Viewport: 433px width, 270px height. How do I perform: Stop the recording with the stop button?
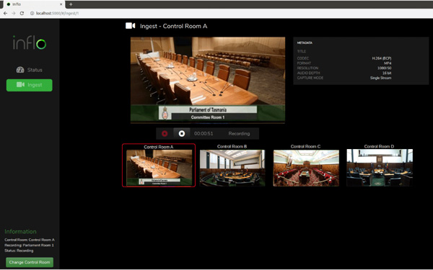click(x=182, y=134)
